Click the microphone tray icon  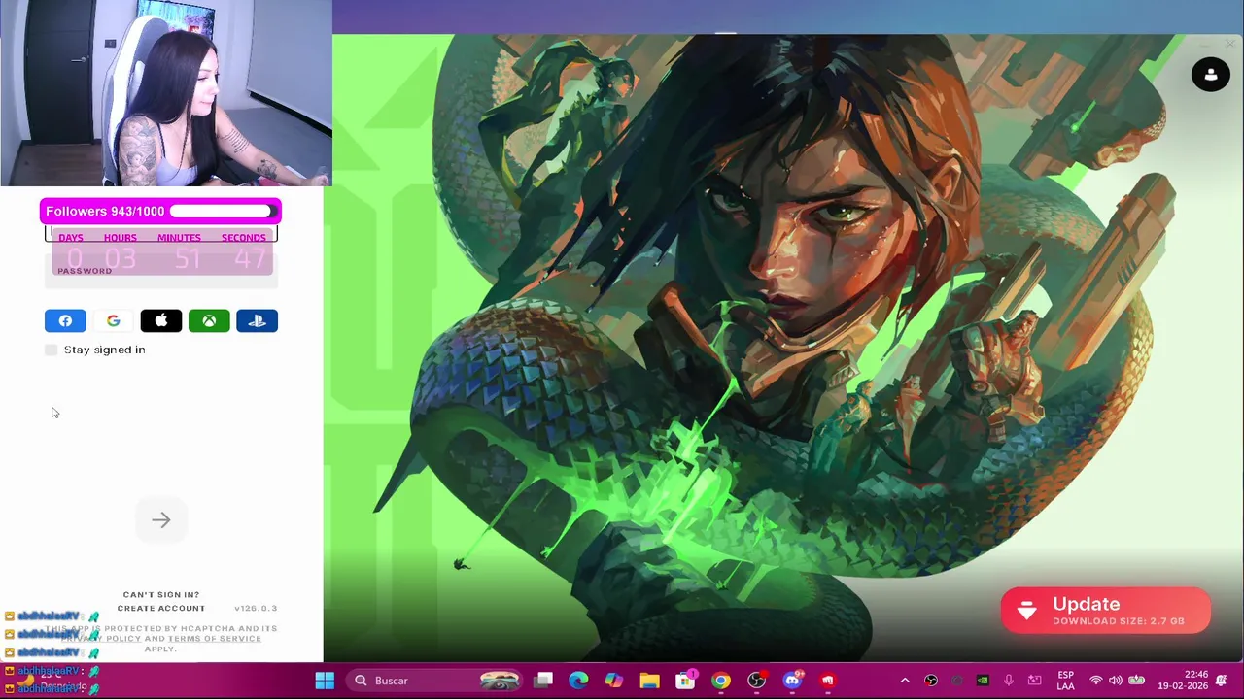pos(1009,681)
